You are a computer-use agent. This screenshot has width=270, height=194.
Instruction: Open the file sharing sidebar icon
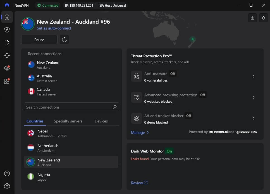click(7, 43)
